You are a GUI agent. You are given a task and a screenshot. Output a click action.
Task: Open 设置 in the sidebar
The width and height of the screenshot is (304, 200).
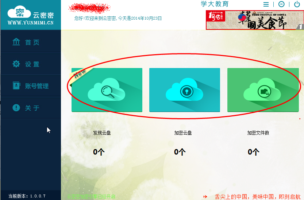click(32, 64)
